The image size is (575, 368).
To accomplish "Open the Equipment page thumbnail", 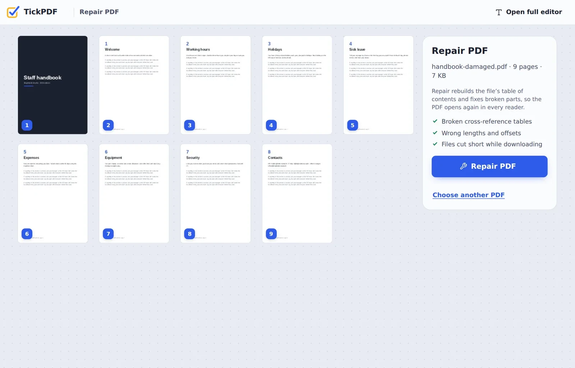I will click(134, 194).
